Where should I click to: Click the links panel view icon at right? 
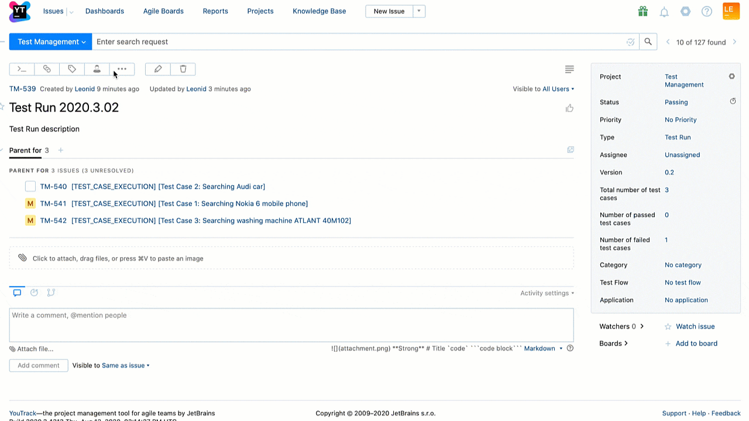click(571, 150)
